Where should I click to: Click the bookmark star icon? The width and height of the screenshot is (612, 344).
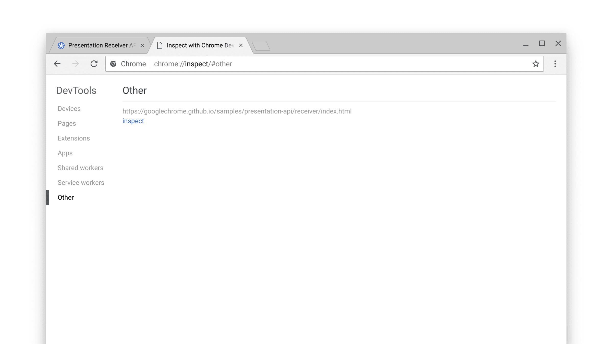point(536,64)
